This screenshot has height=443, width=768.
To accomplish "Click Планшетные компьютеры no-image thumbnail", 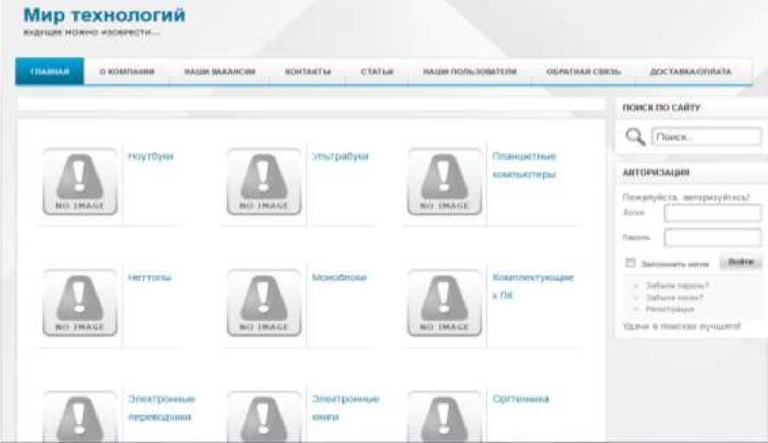I will [x=444, y=182].
